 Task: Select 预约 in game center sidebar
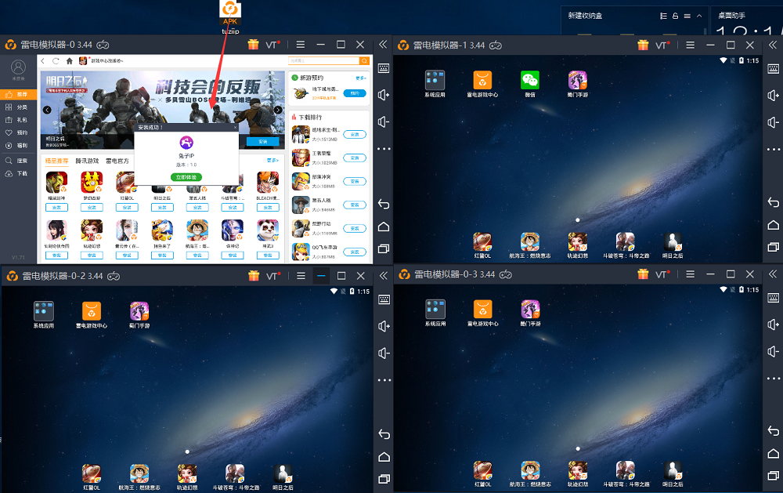(x=18, y=132)
